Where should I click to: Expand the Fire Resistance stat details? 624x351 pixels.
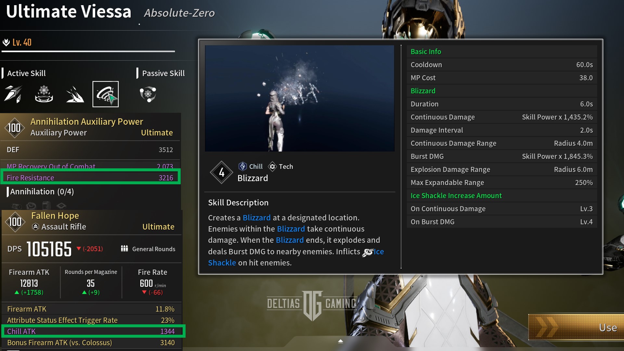pyautogui.click(x=90, y=177)
